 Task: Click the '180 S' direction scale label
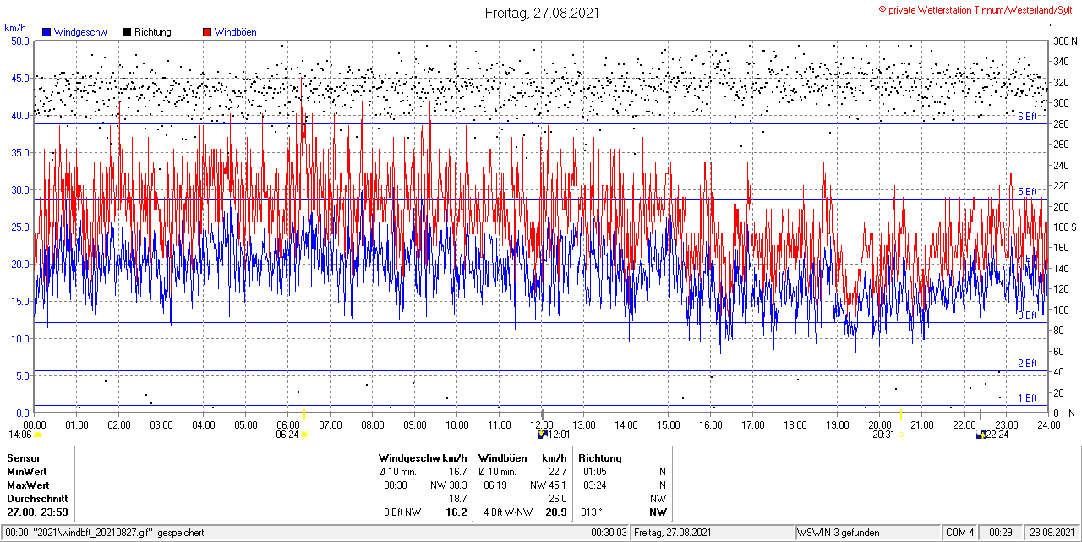[1064, 227]
